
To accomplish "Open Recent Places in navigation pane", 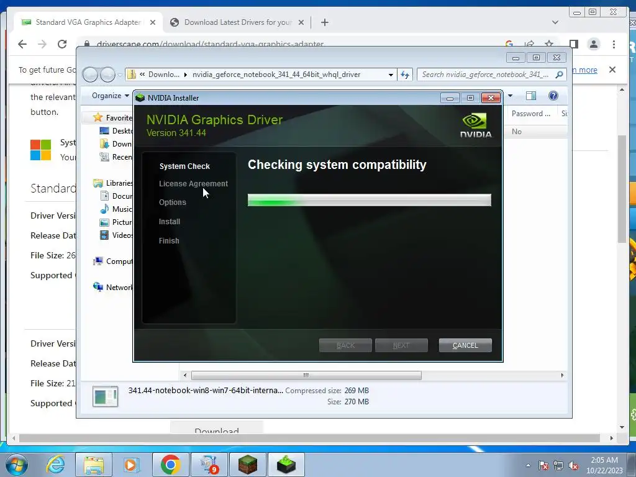I will point(116,157).
